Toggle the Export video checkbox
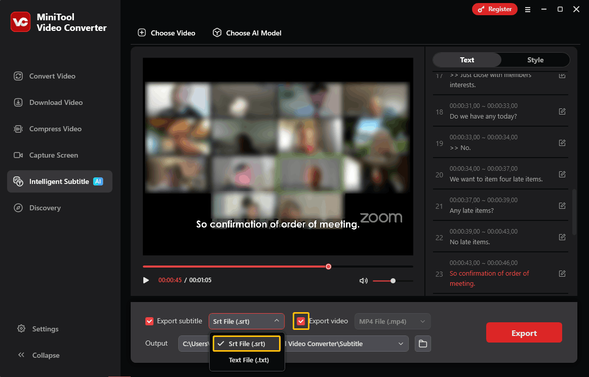Screen dimensions: 589x377 pos(301,321)
